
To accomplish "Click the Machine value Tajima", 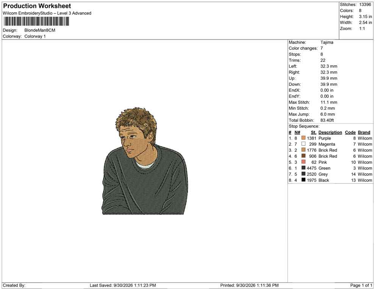I will (x=327, y=42).
